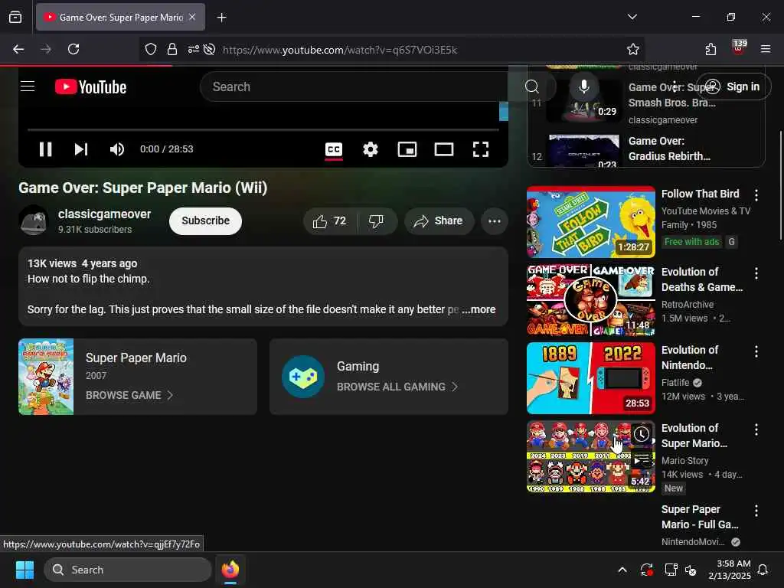Screen dimensions: 784x588
Task: Open Evolution of Deaths & Game options menu
Action: click(756, 273)
